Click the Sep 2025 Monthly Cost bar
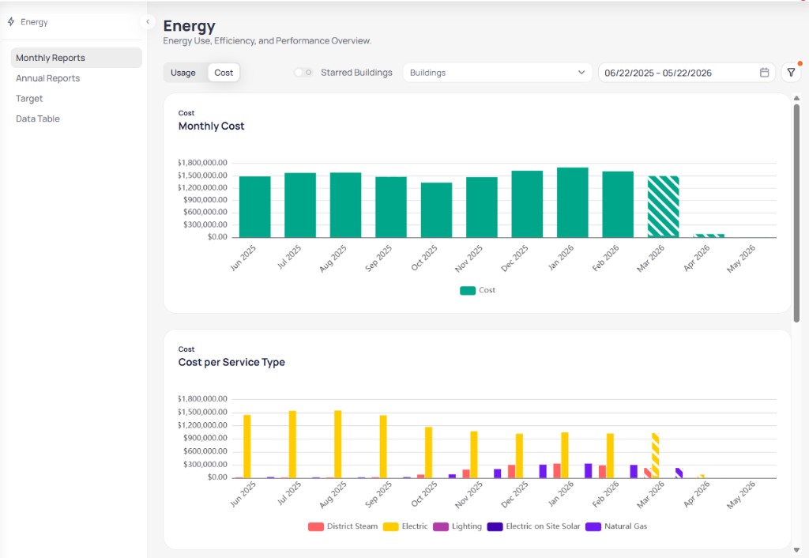 pyautogui.click(x=391, y=207)
